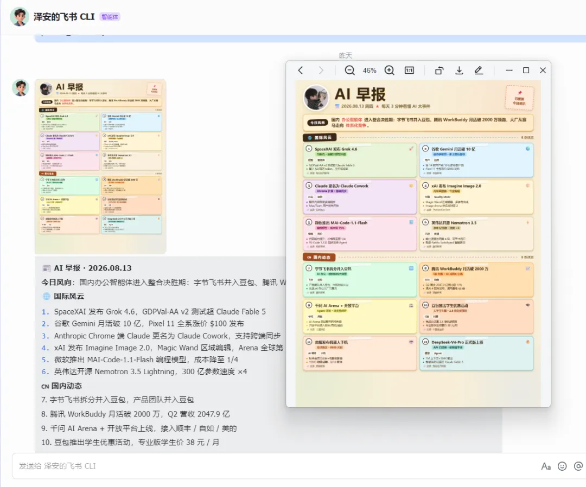Rotate the image in viewer

(439, 70)
